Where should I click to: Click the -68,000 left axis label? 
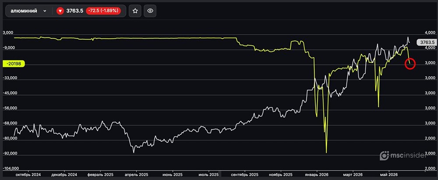click(11, 123)
